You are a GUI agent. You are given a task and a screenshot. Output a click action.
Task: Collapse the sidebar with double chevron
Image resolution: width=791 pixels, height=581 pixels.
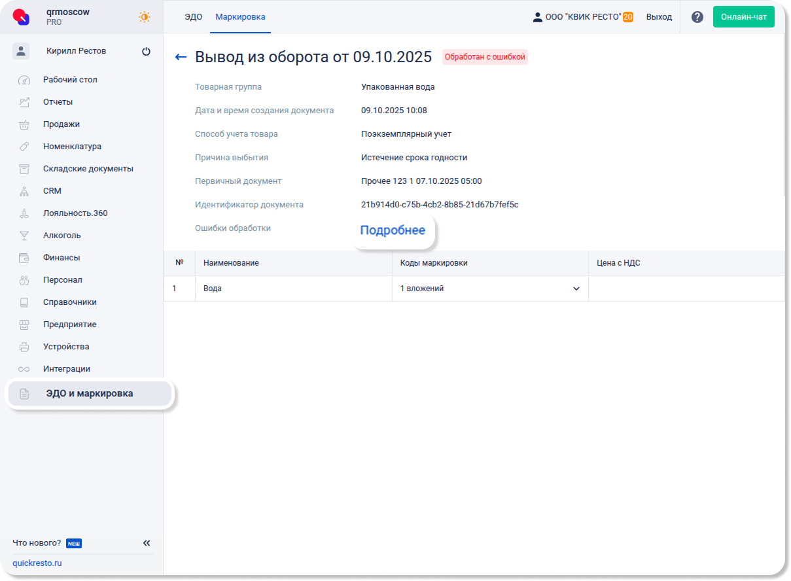[x=147, y=543]
